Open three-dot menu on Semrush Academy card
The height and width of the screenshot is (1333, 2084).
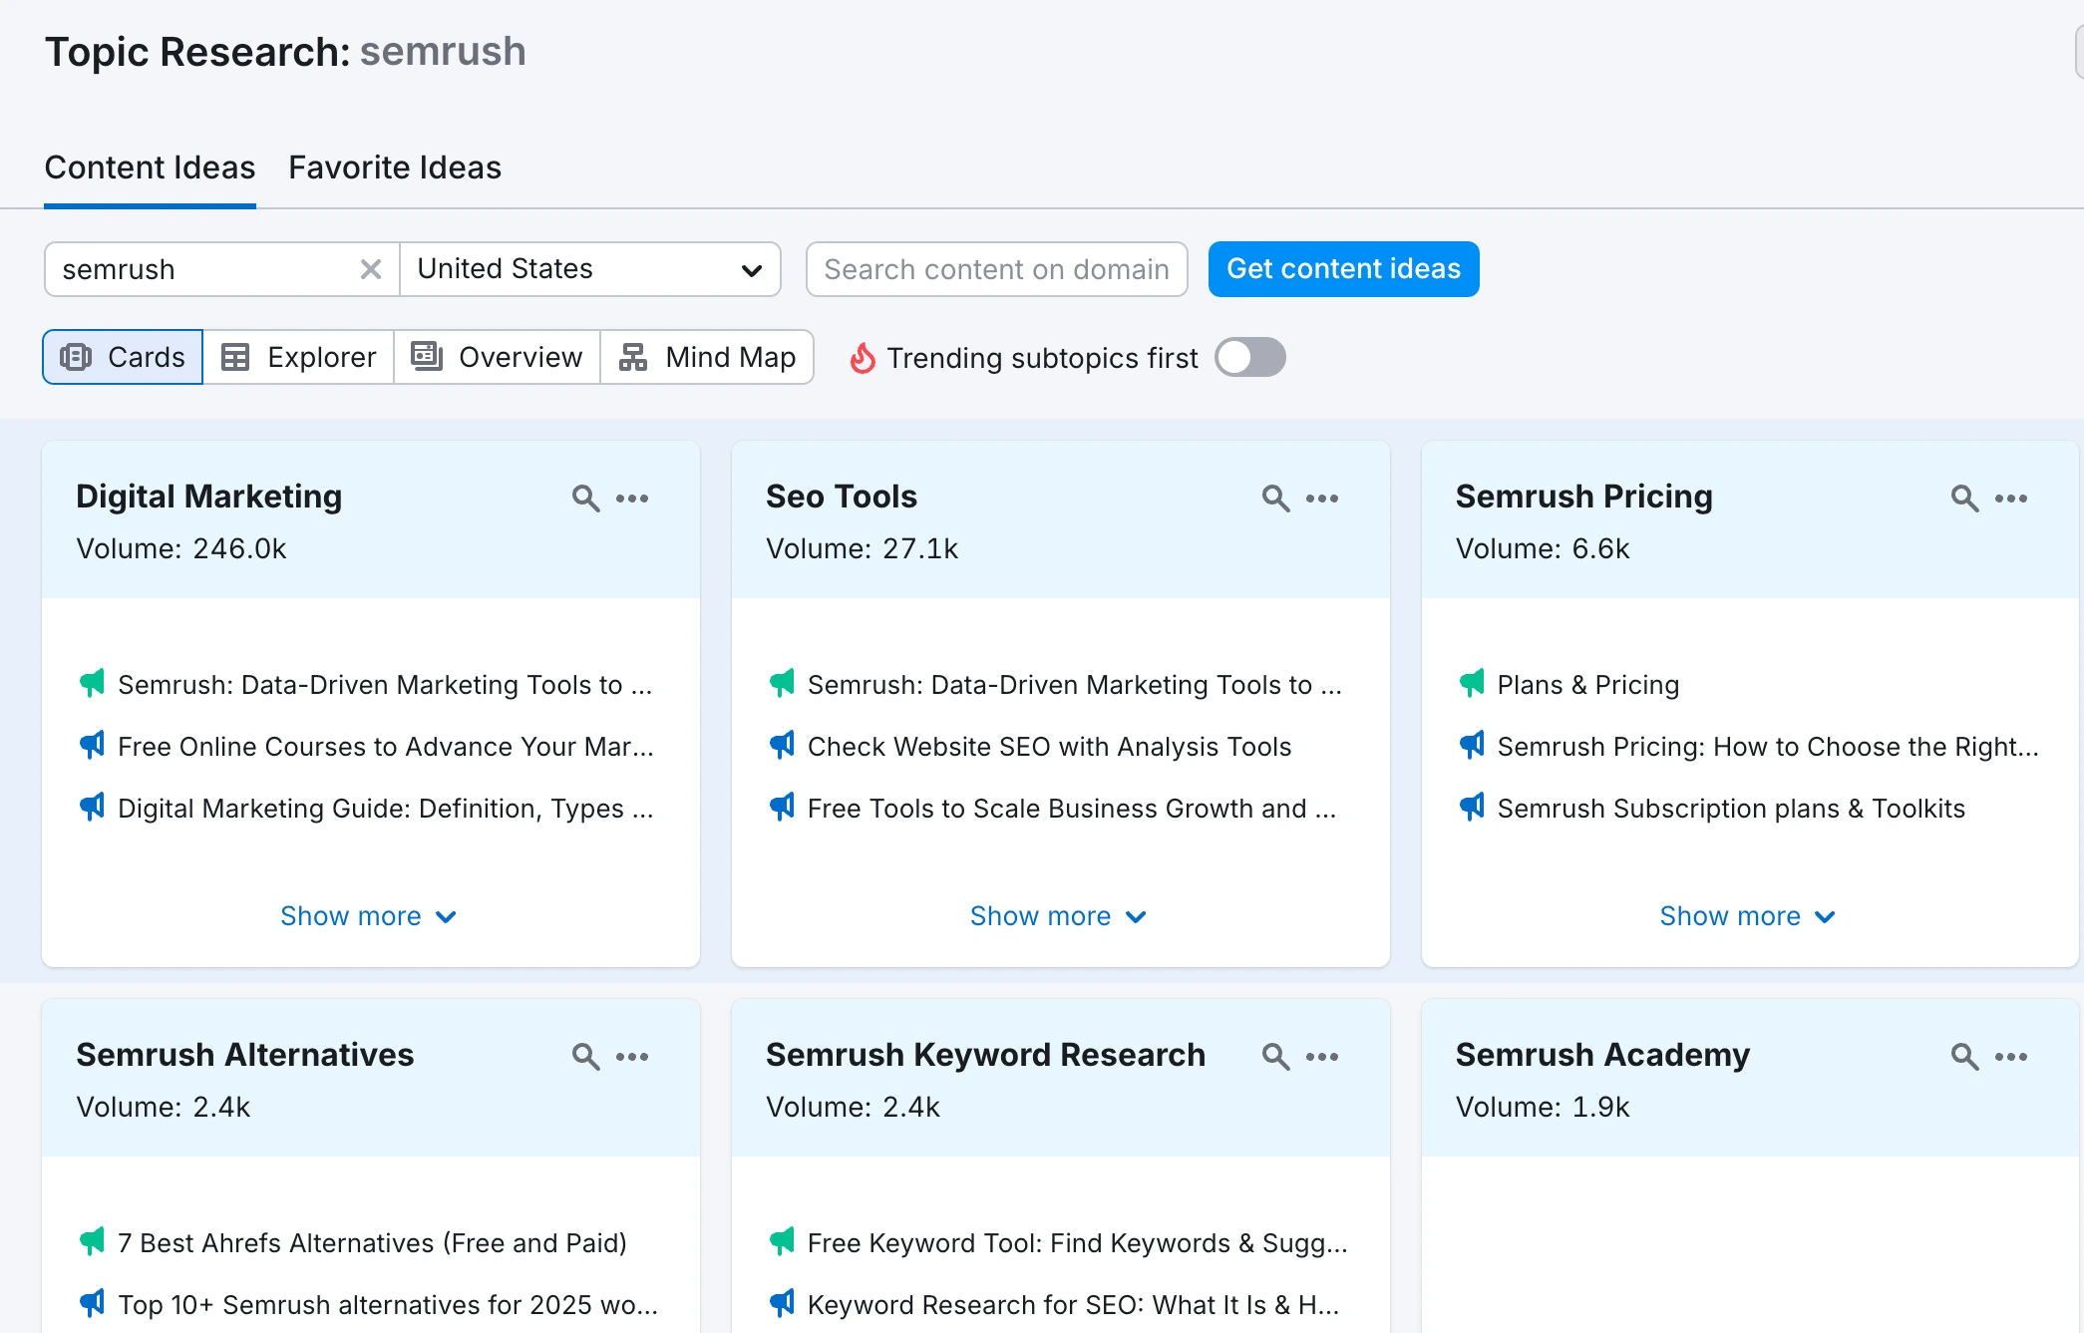tap(2011, 1056)
